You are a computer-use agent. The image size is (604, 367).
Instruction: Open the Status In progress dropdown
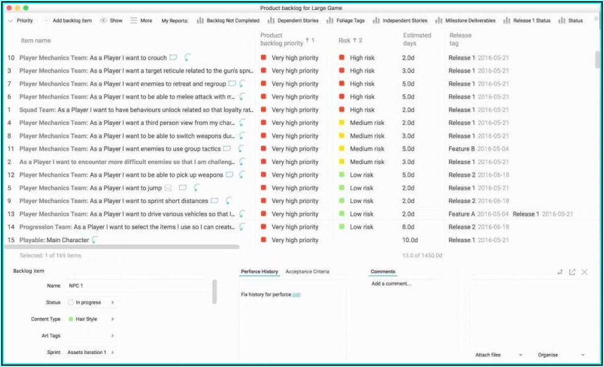point(91,302)
